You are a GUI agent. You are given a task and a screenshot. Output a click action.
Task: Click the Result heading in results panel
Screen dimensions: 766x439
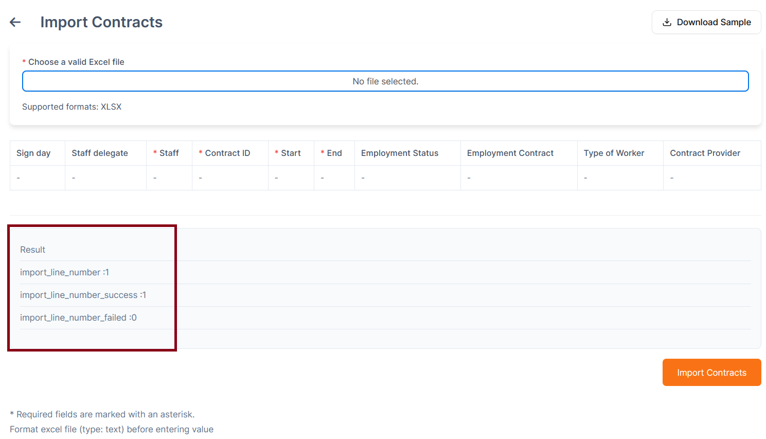tap(33, 250)
